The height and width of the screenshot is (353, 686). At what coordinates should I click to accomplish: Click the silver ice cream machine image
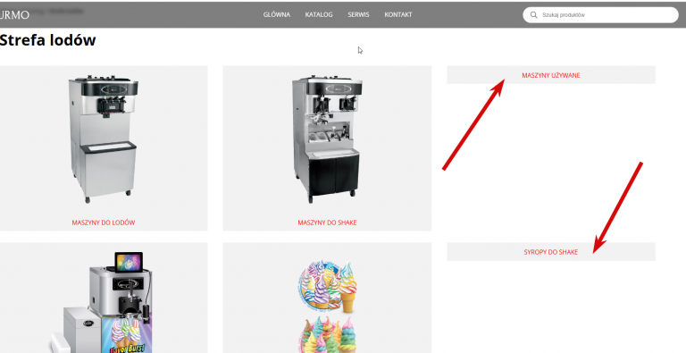[104, 139]
